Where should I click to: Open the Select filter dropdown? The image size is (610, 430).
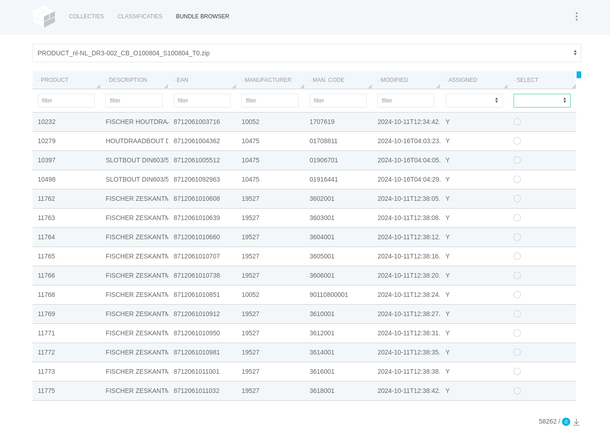coord(542,101)
